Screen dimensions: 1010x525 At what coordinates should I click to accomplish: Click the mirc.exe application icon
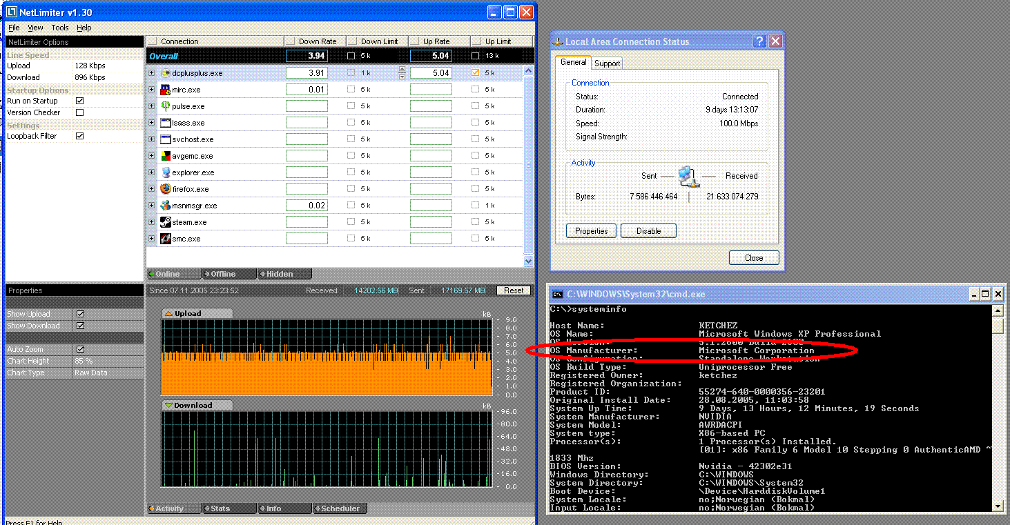pyautogui.click(x=166, y=89)
